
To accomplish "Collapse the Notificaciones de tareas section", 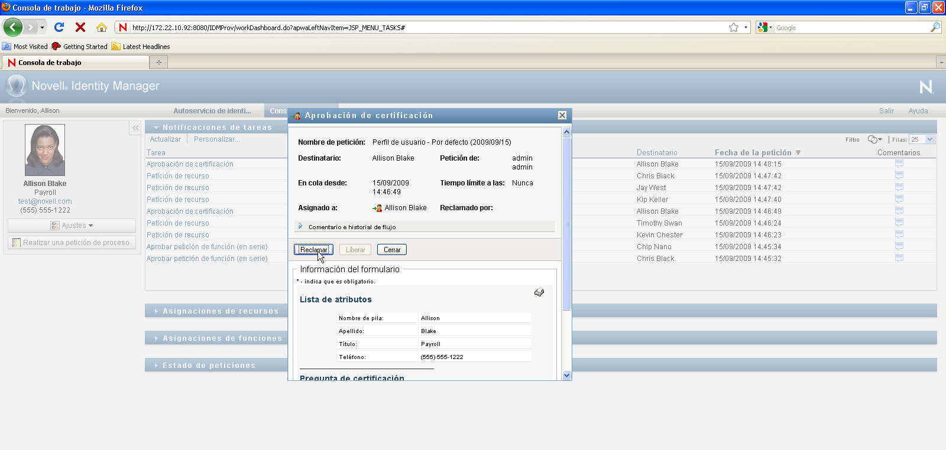I will coord(156,127).
